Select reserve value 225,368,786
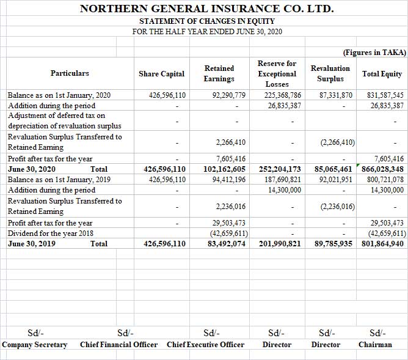 283,95
